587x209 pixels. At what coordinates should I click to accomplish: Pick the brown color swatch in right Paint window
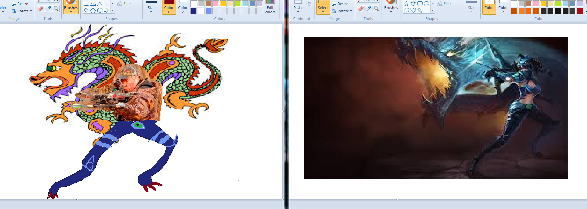click(x=529, y=4)
